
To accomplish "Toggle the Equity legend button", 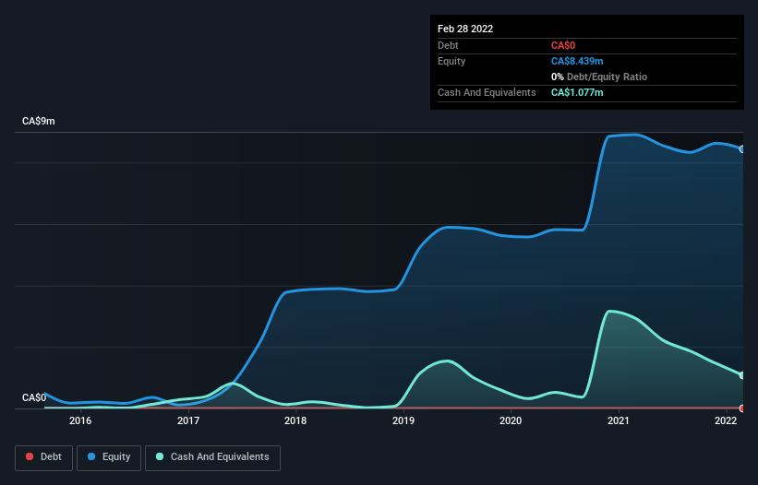I will [x=109, y=457].
